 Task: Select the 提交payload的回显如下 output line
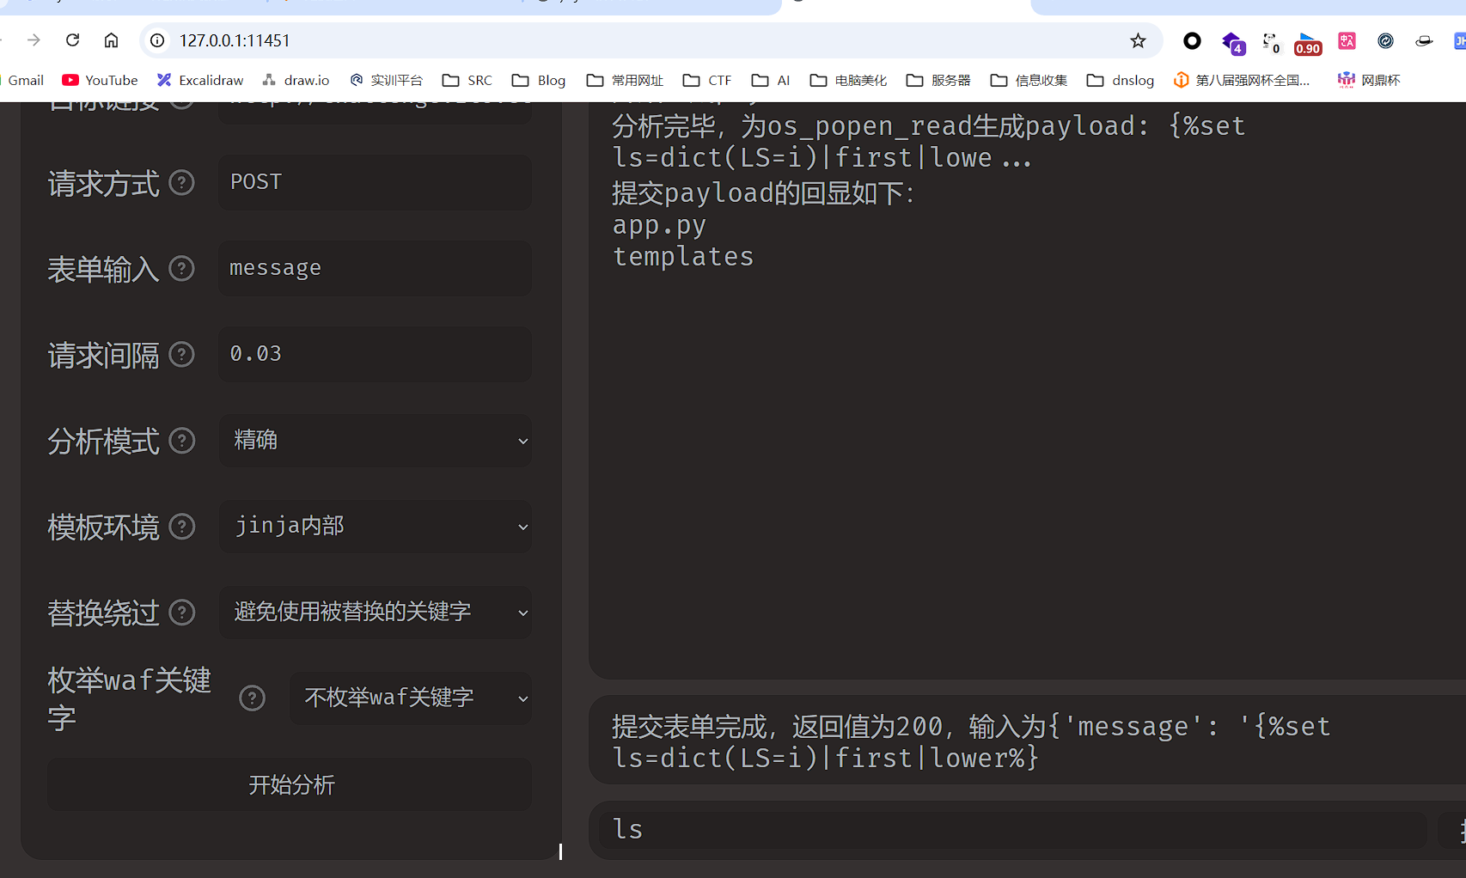tap(763, 193)
